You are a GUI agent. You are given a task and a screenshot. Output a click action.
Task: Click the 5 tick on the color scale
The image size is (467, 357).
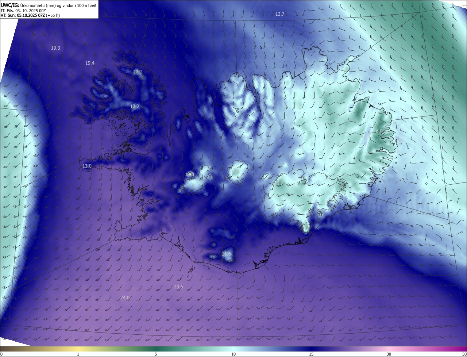[x=156, y=354]
